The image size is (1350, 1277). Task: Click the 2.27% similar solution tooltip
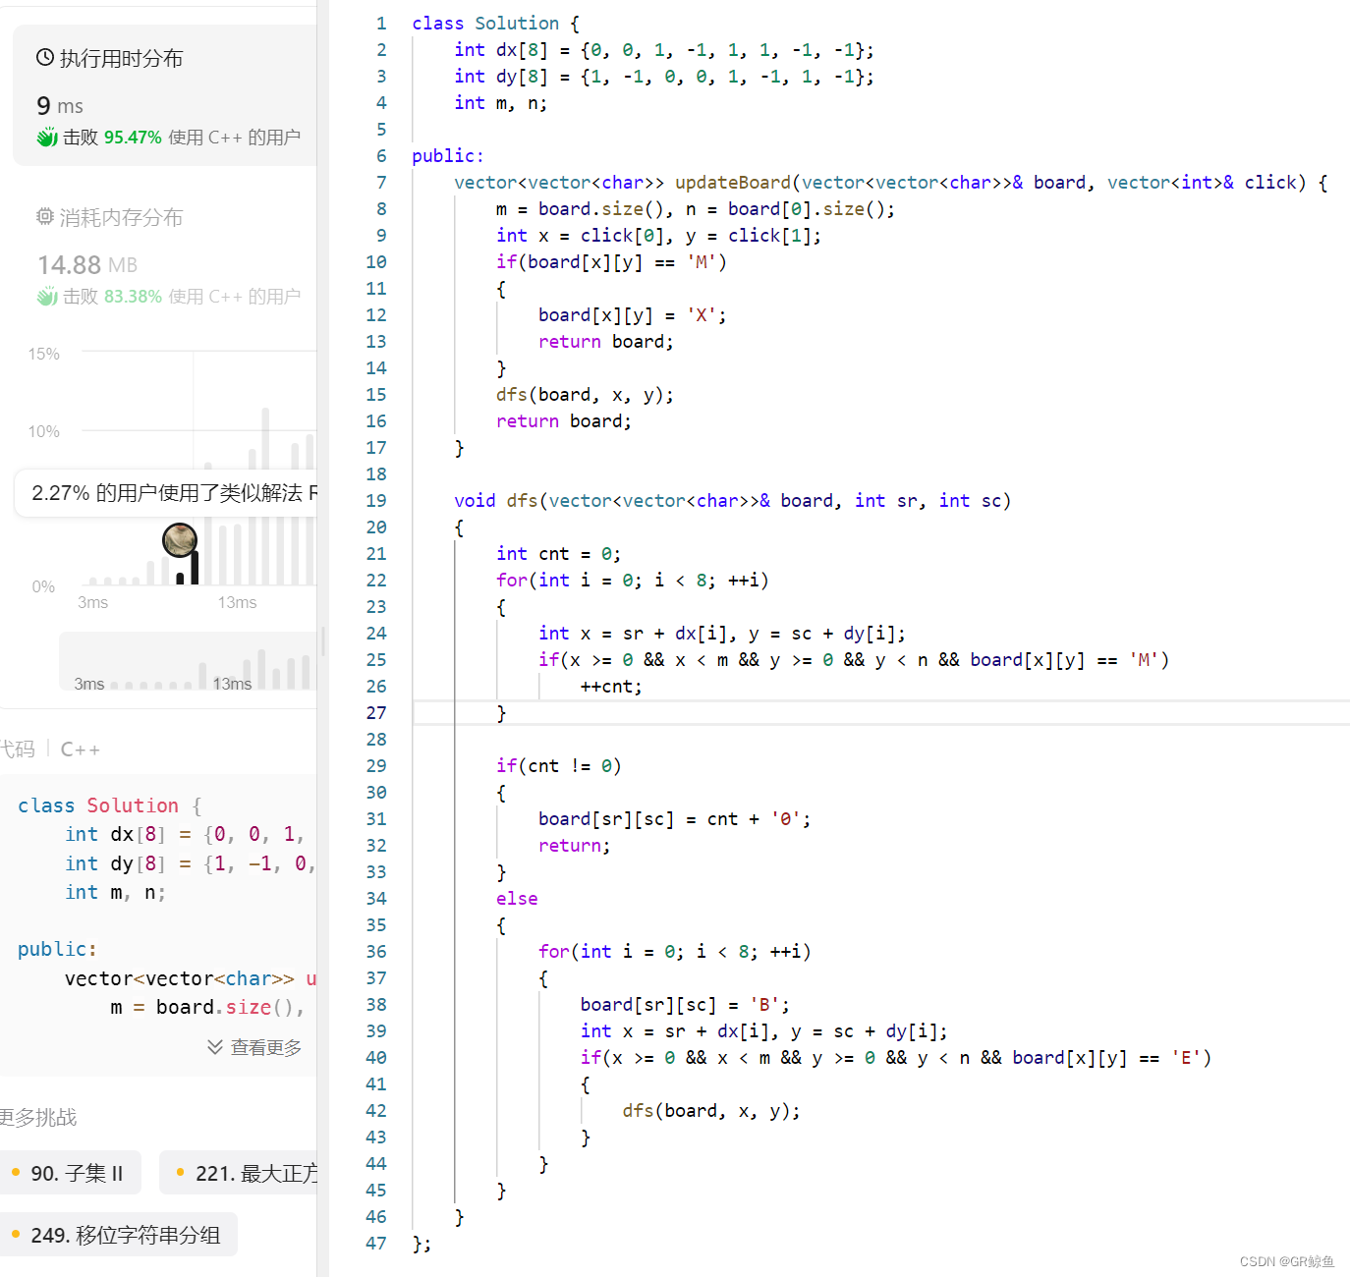tap(167, 493)
